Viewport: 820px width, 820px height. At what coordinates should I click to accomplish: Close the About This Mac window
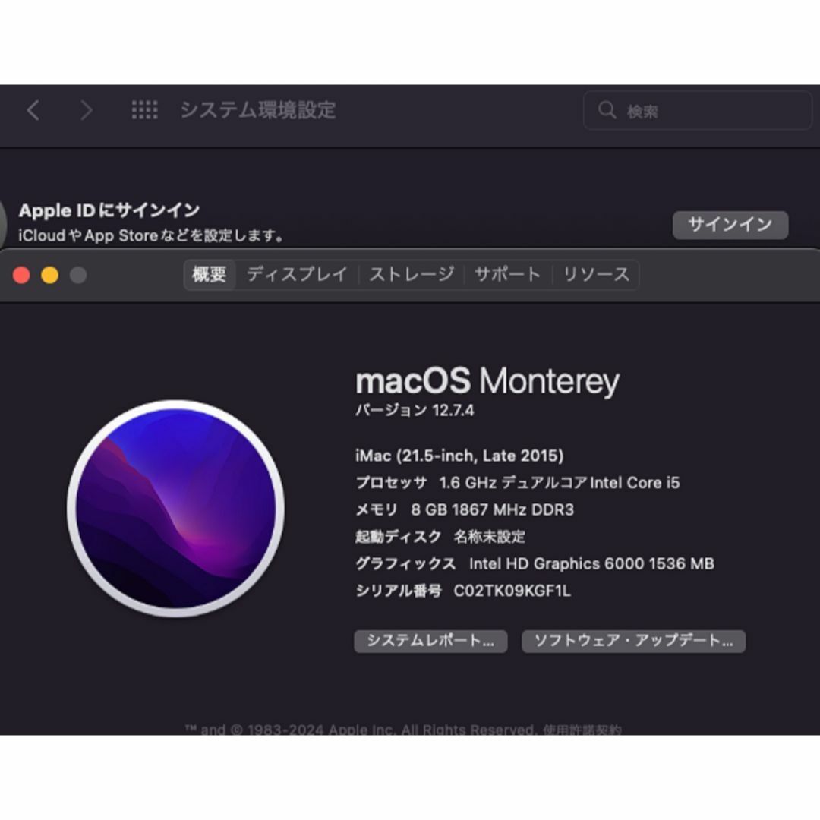pos(21,275)
